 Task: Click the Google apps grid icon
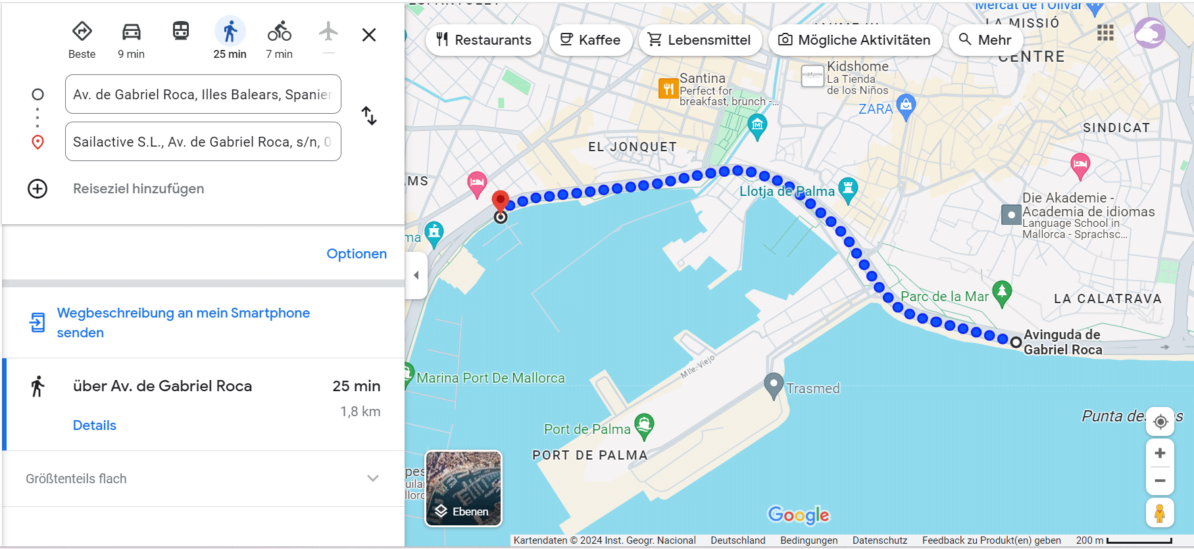1105,33
